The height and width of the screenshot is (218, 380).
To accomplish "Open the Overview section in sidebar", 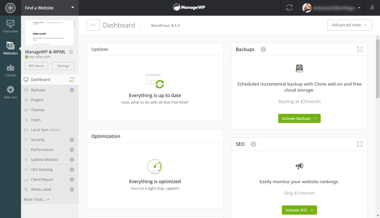I will point(10,26).
